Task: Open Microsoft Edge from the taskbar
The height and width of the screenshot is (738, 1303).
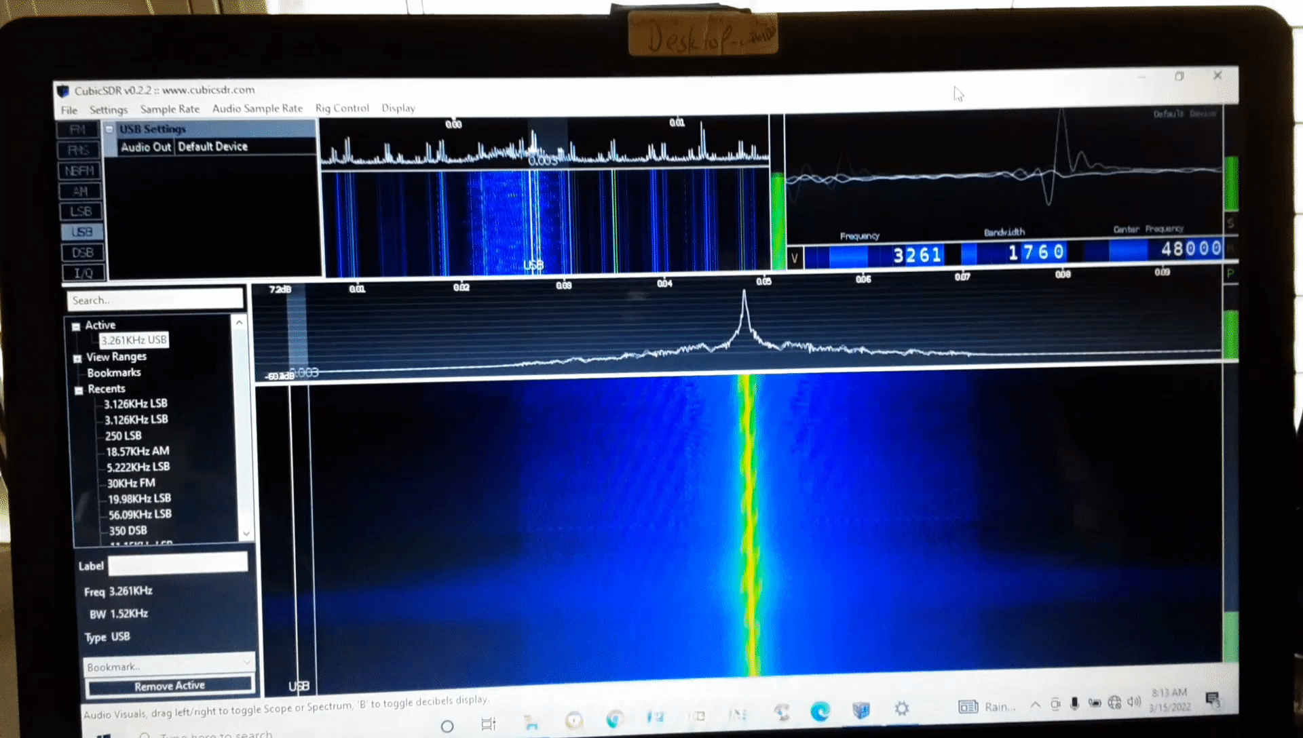Action: (820, 711)
